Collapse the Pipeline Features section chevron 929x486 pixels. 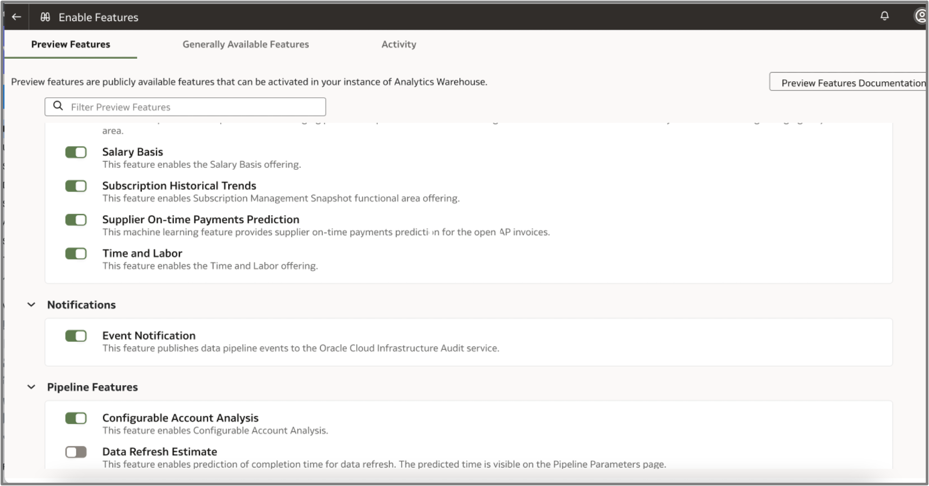click(31, 387)
